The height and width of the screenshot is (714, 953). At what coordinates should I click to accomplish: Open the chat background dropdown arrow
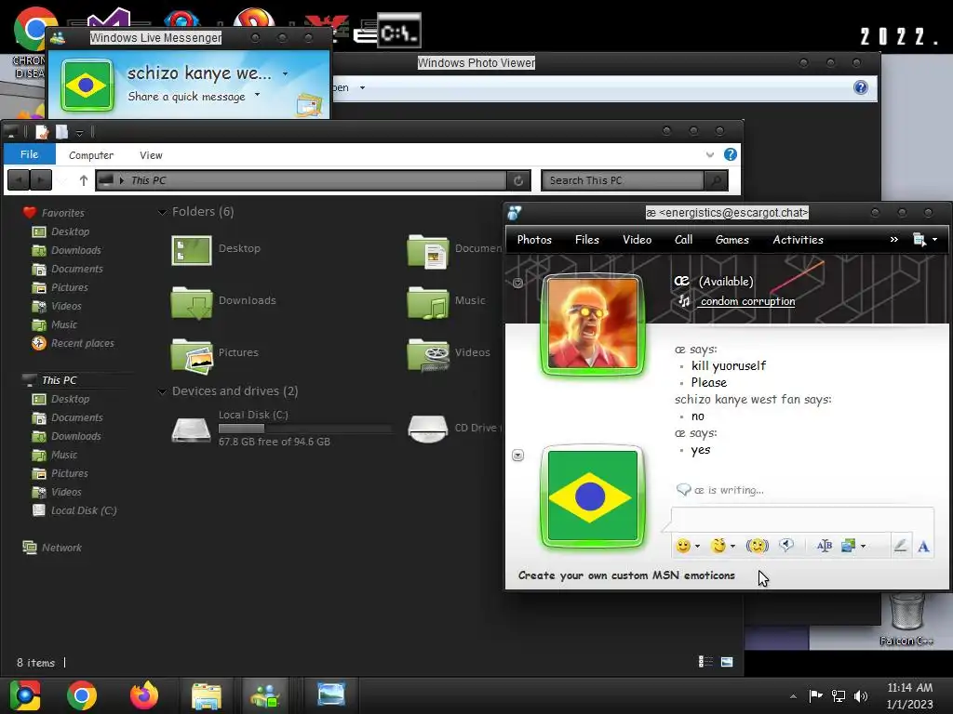(863, 547)
